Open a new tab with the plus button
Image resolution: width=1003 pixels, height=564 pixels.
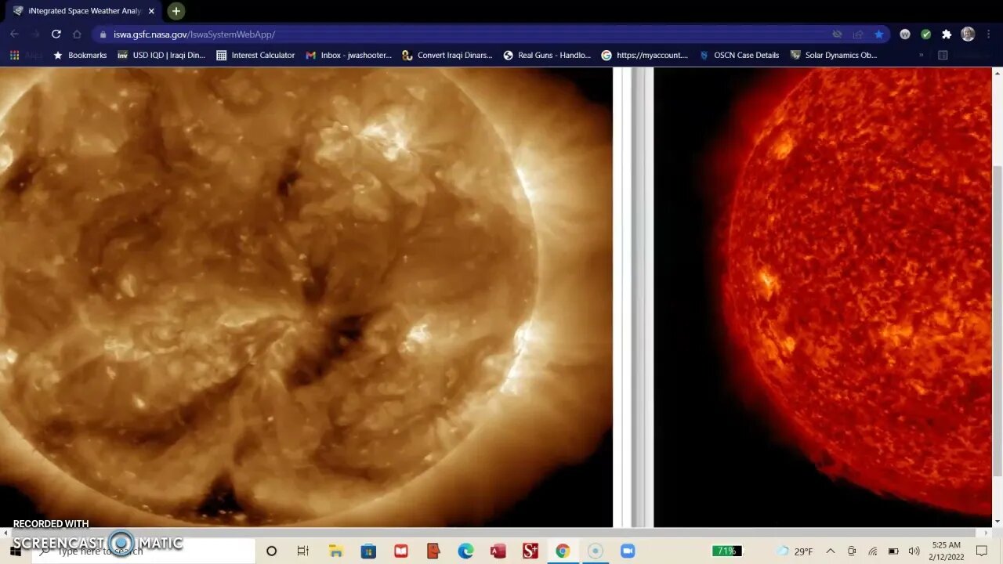(x=176, y=11)
